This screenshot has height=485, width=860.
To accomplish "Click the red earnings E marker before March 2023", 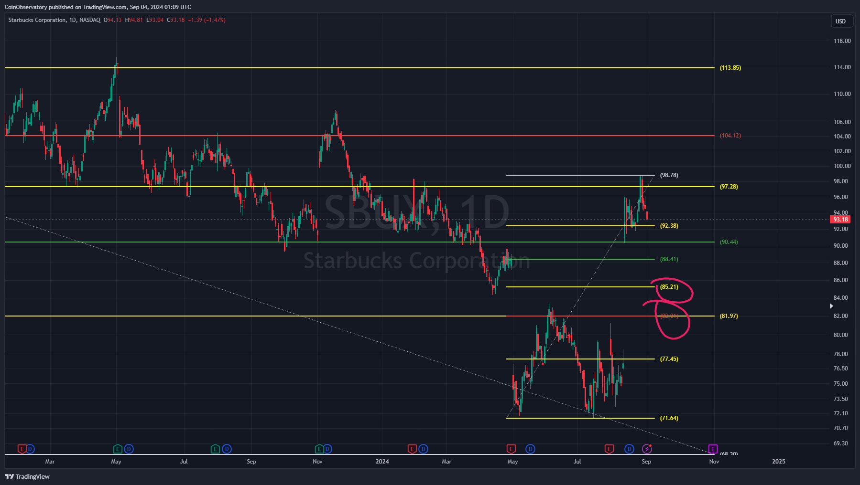I will click(x=22, y=449).
